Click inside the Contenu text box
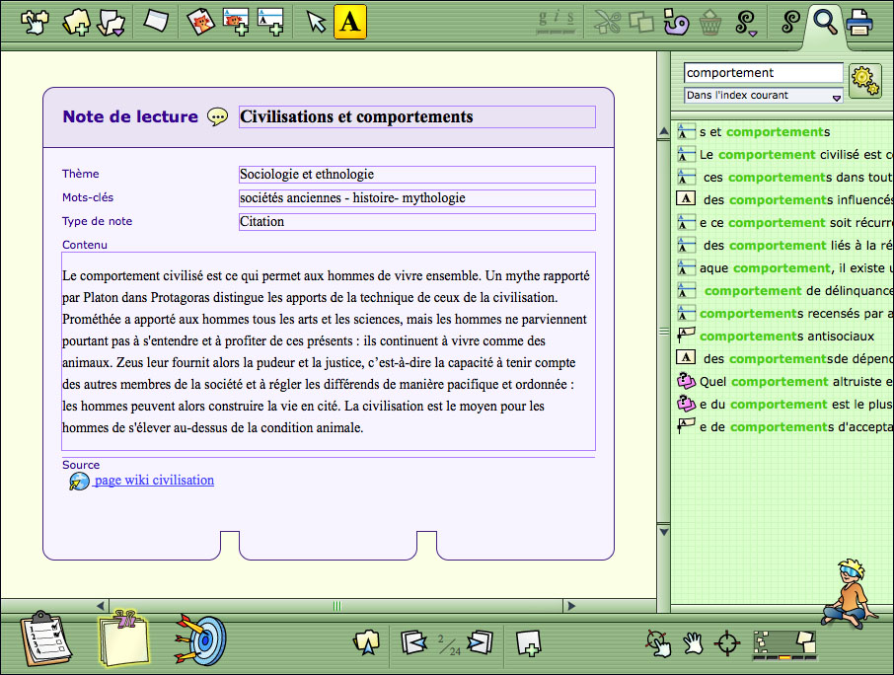Screen dimensions: 894x675 (329, 351)
